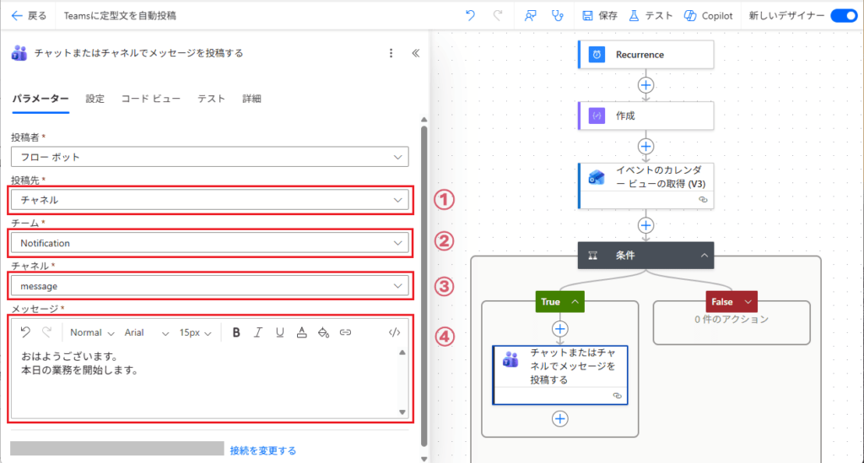Click the 接続を変更する link

tap(263, 450)
